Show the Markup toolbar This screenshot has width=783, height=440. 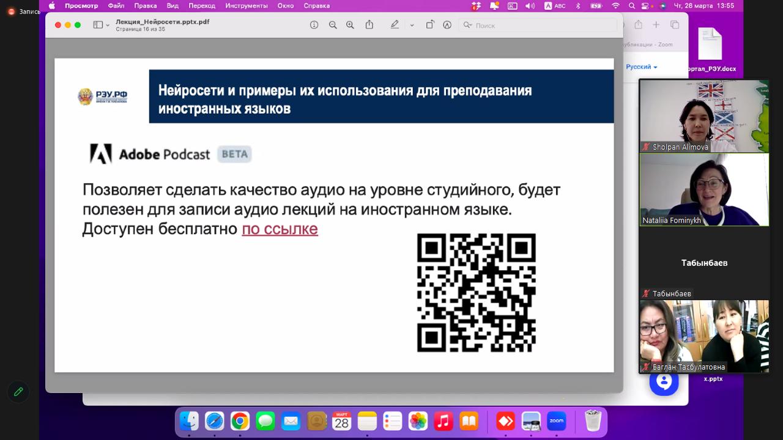(447, 25)
